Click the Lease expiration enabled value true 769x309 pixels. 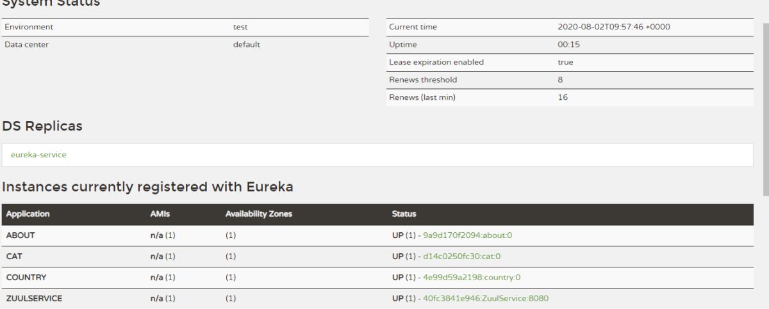coord(565,62)
